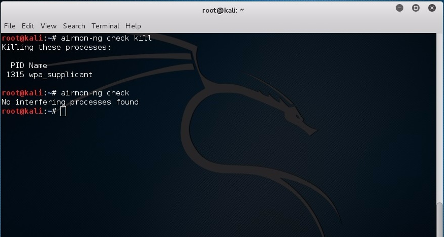Click the "root@kali: ~" window title
Screen dimensions: 444x237
click(x=223, y=10)
